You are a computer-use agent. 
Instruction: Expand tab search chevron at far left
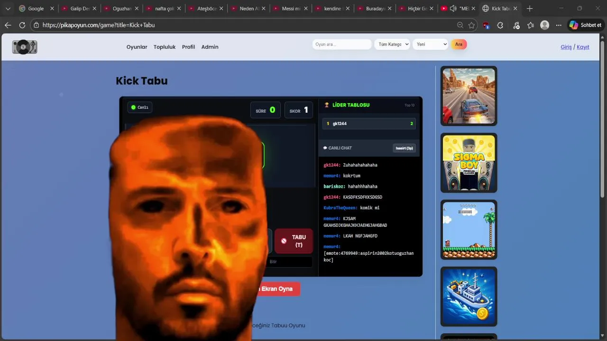point(8,9)
